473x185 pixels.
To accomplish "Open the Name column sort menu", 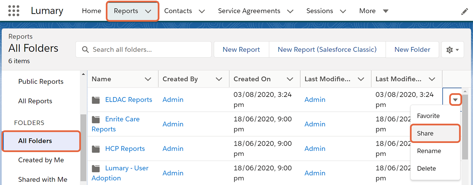I will click(148, 79).
